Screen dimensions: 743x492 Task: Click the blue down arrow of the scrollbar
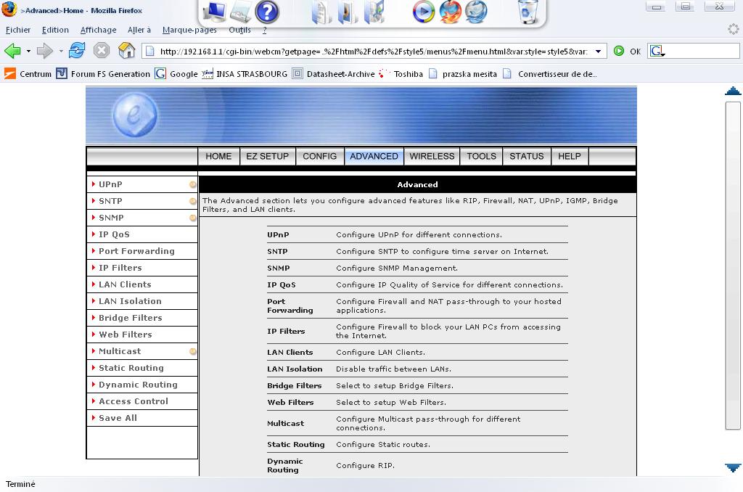coord(733,468)
